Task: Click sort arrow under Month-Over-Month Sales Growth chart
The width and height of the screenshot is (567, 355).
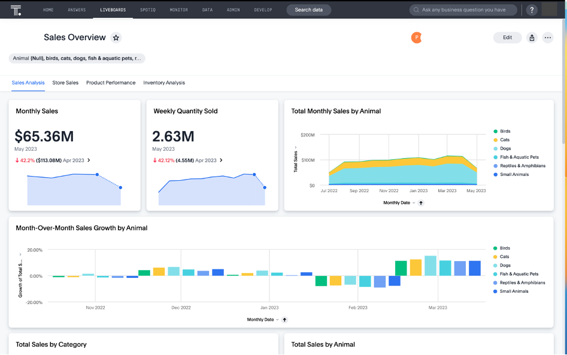Action: [284, 320]
